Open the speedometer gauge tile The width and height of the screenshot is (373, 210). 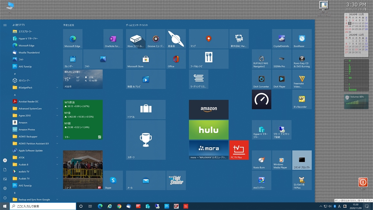click(262, 100)
